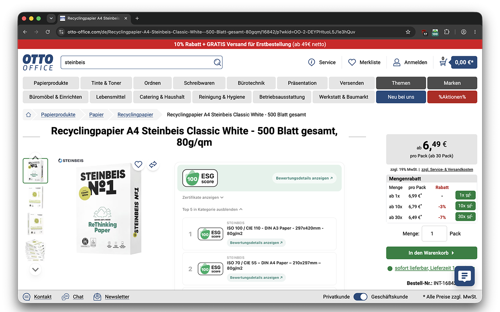Screen dimensions: 500x312
Task: Open Catering & Haushalt category
Action: click(x=162, y=97)
